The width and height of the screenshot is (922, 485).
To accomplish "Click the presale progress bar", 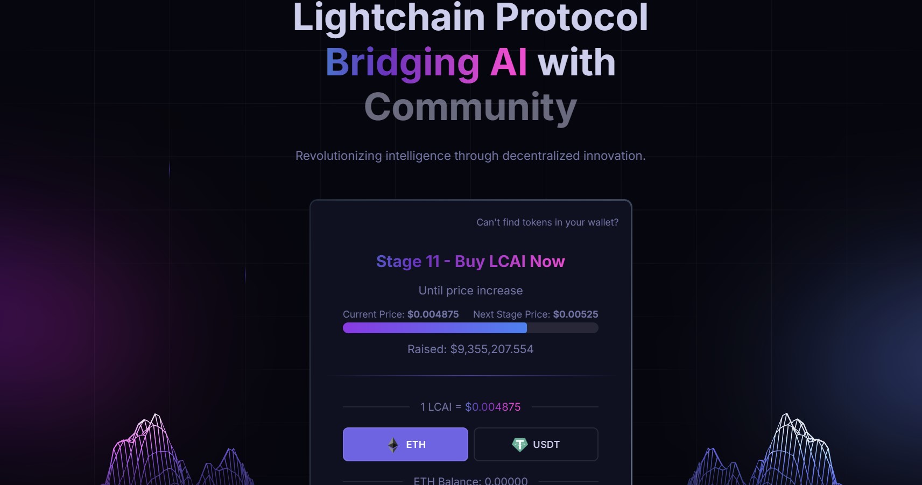I will (x=470, y=328).
